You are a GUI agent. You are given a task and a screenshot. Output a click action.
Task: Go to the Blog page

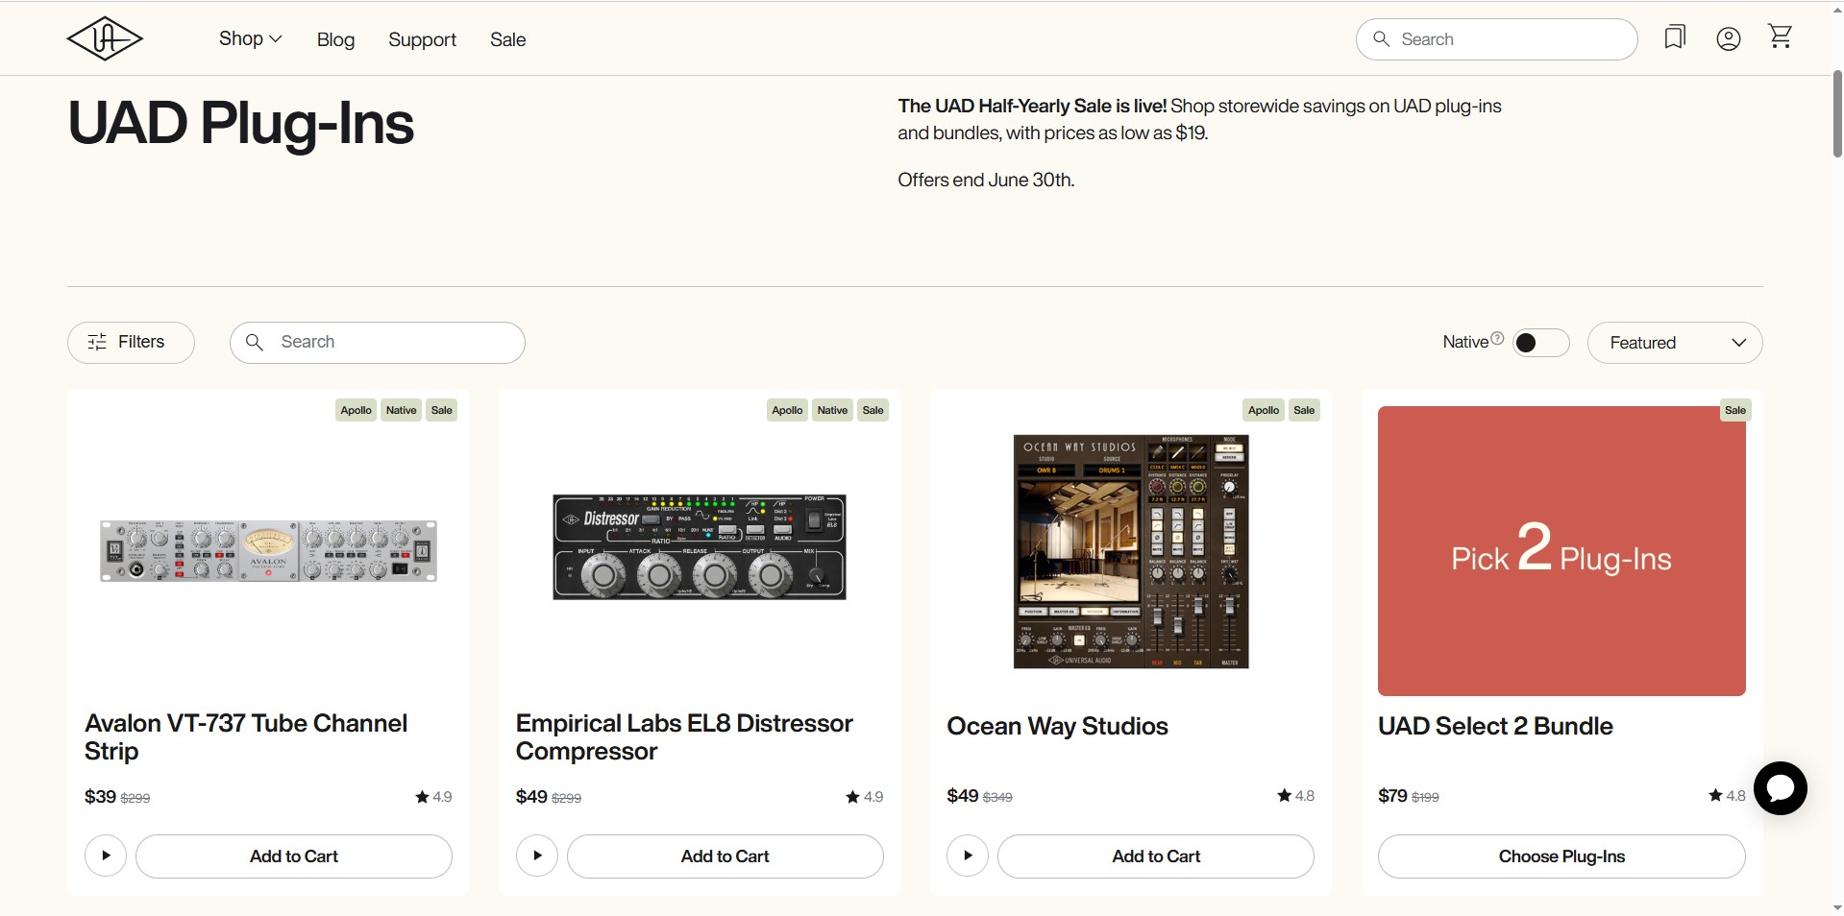tap(335, 40)
